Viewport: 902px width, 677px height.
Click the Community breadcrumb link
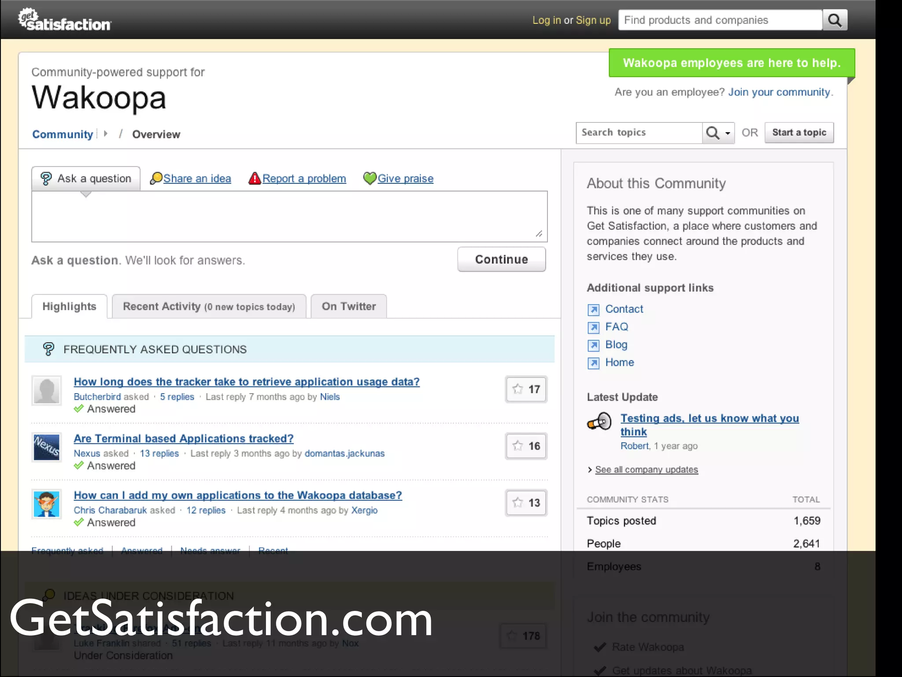[63, 134]
